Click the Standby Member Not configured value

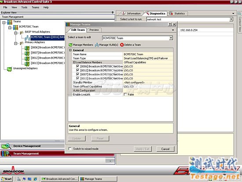pyautogui.click(x=148, y=82)
